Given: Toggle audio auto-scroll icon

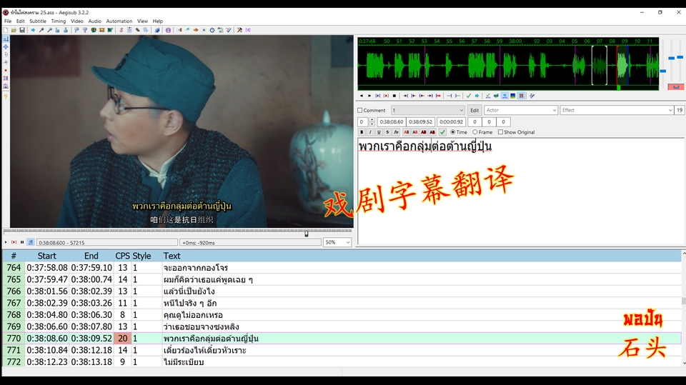Looking at the screenshot, I should coord(504,96).
